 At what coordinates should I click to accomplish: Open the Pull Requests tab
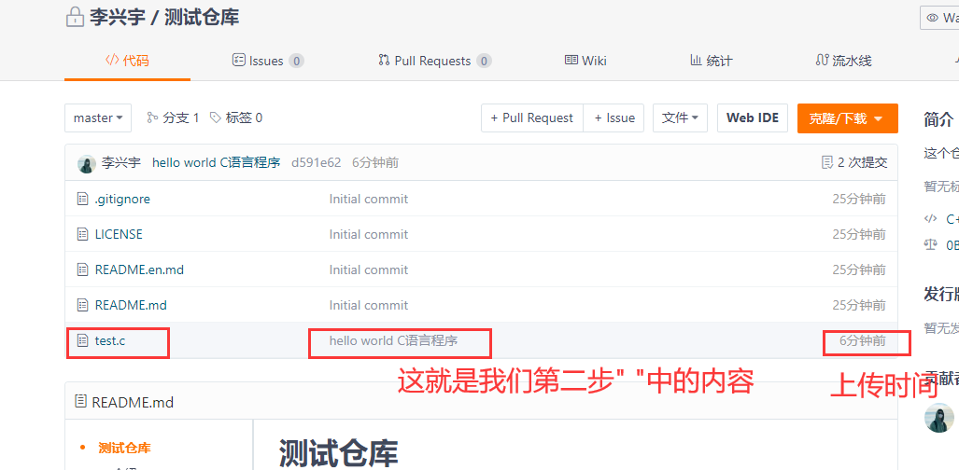pos(435,61)
